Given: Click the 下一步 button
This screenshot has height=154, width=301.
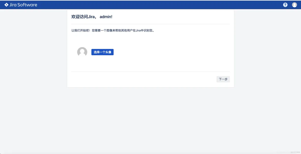Looking at the screenshot, I should [x=223, y=79].
